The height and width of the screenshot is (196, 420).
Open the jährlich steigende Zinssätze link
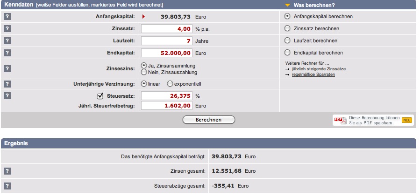pos(318,69)
